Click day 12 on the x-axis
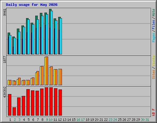 point(60,120)
